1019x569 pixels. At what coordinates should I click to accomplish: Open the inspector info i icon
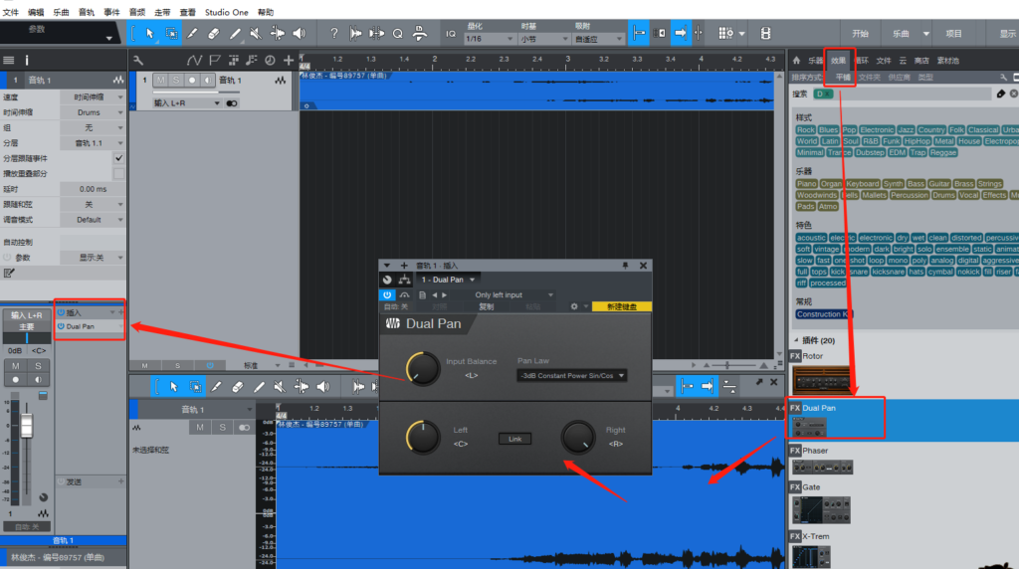27,60
